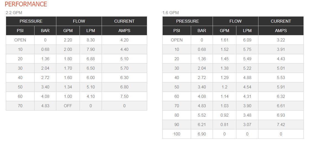Click the LPM column header in right table
The width and height of the screenshot is (309, 144).
(247, 31)
